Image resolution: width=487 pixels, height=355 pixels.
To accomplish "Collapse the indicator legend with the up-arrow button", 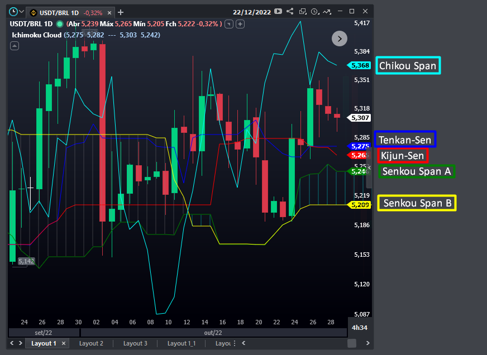I will [x=15, y=46].
